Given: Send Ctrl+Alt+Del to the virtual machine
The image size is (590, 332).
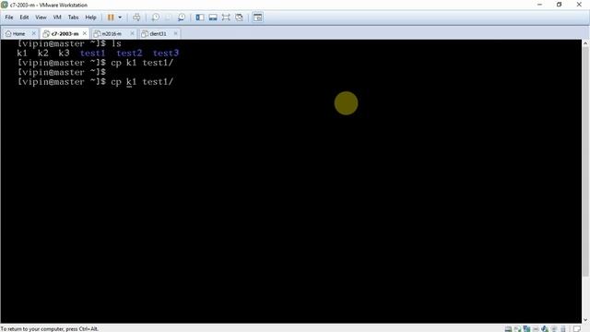Looking at the screenshot, I should pos(136,18).
